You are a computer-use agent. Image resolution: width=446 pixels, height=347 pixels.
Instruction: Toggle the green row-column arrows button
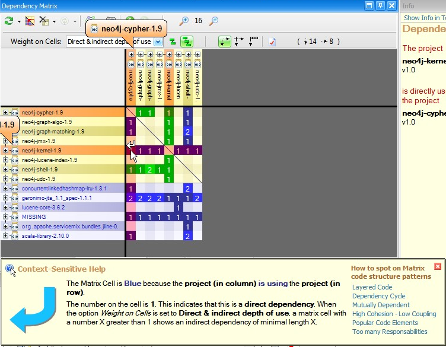[224, 42]
